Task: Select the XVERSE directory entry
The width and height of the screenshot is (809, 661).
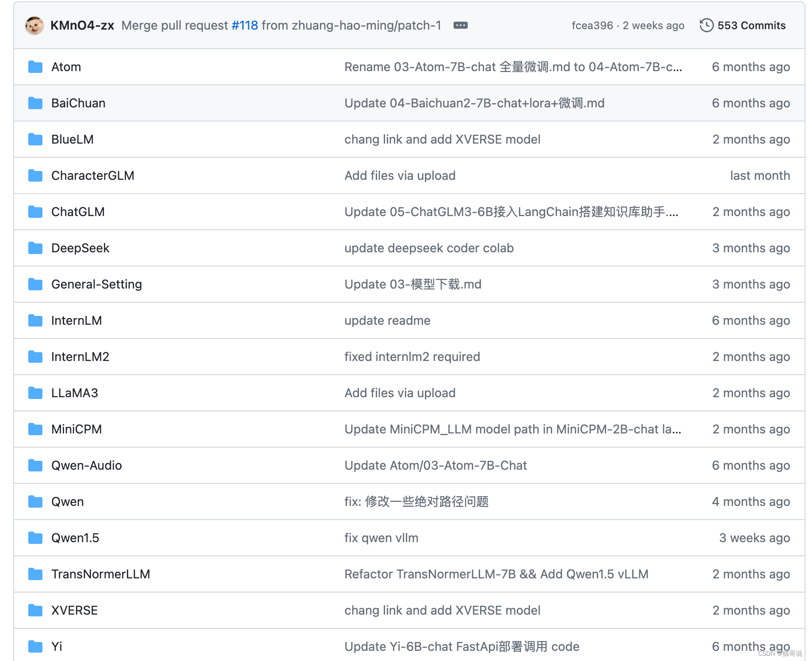Action: click(x=74, y=610)
